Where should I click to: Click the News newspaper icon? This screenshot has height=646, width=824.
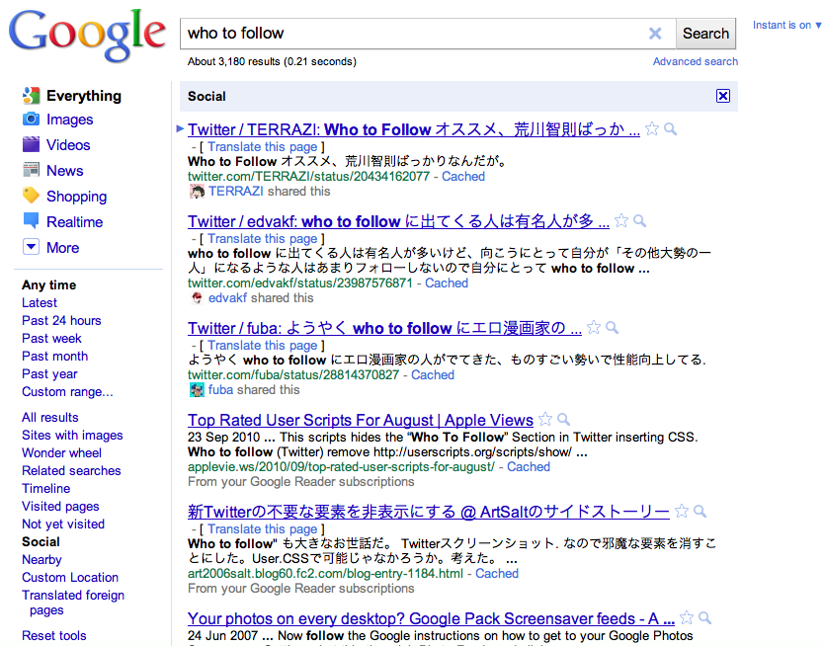point(31,170)
